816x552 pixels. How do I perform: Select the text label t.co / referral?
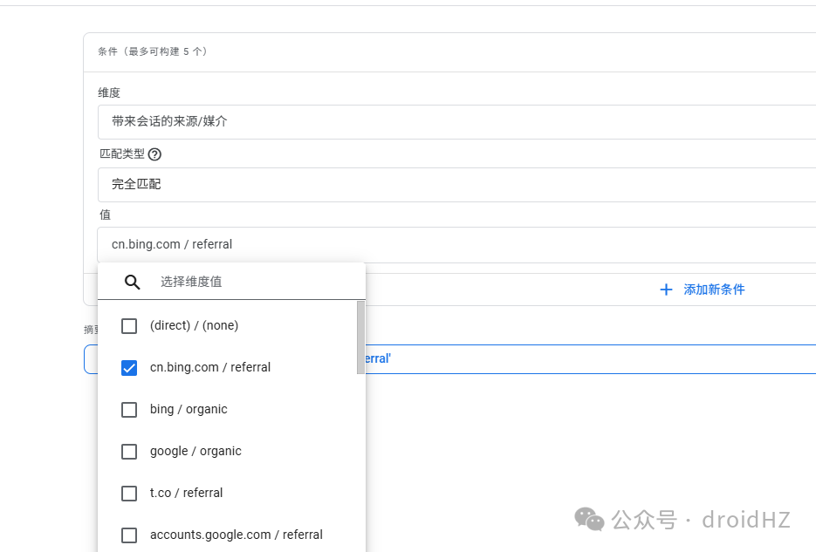tap(186, 493)
